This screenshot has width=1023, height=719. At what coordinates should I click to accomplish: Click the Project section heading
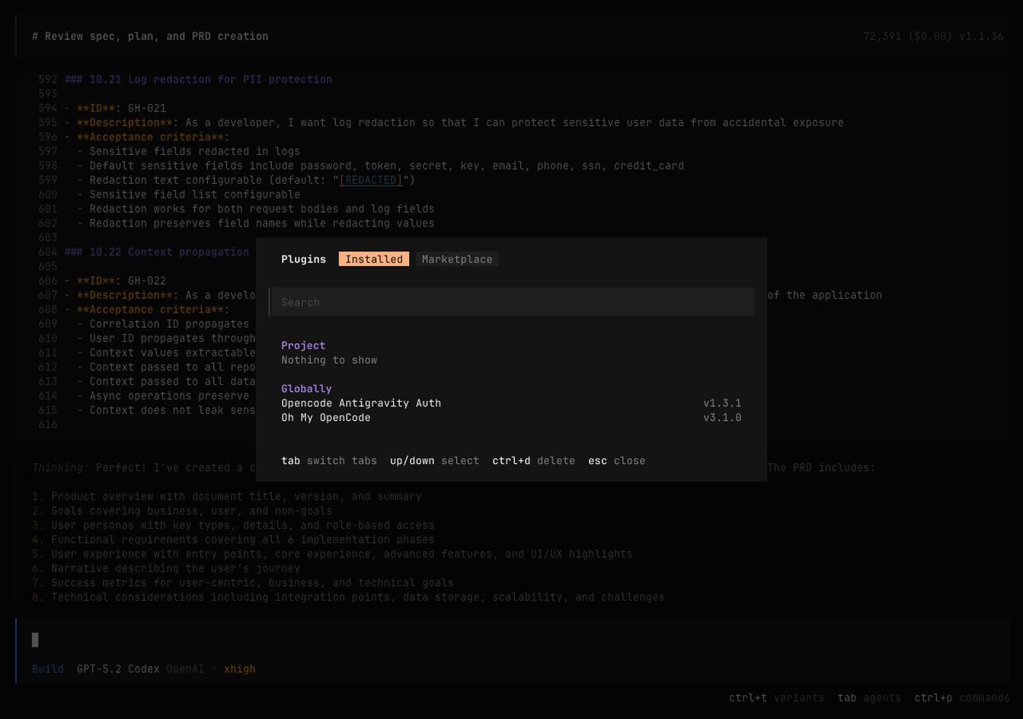click(303, 345)
